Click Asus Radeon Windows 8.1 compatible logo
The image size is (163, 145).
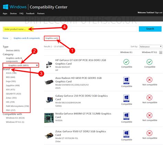(126, 81)
